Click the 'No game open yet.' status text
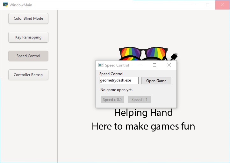This screenshot has width=230, height=163. coord(117,90)
